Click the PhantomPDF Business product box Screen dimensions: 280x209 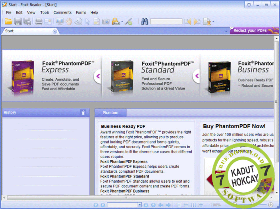(x=219, y=78)
